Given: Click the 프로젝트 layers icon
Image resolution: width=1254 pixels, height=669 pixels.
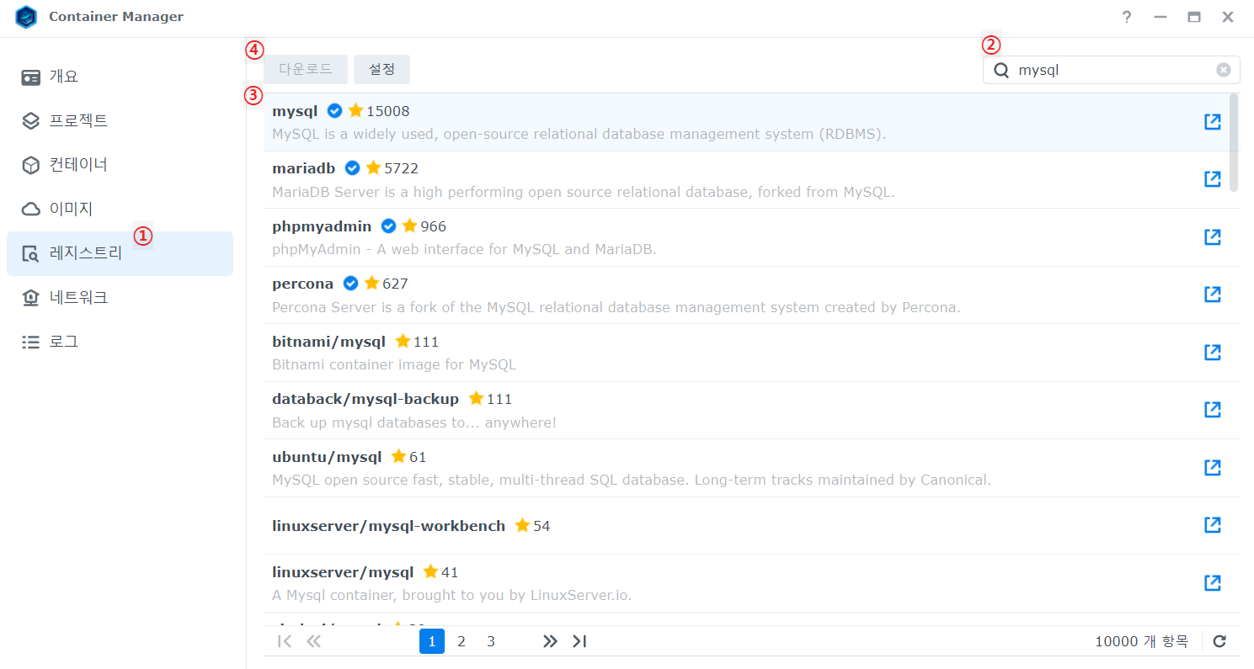Looking at the screenshot, I should tap(31, 121).
